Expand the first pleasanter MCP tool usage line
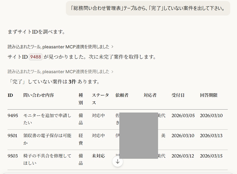This screenshot has height=174, width=237. click(x=61, y=47)
